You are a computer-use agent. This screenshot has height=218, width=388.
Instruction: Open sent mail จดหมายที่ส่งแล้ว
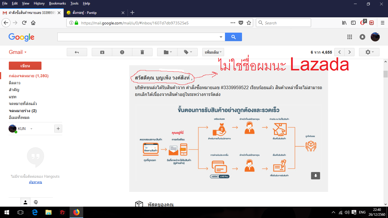tap(23, 104)
